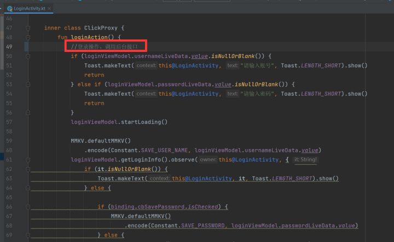Click the 'it: String!' inlay hint
Image resolution: width=394 pixels, height=242 pixels.
[x=305, y=160]
